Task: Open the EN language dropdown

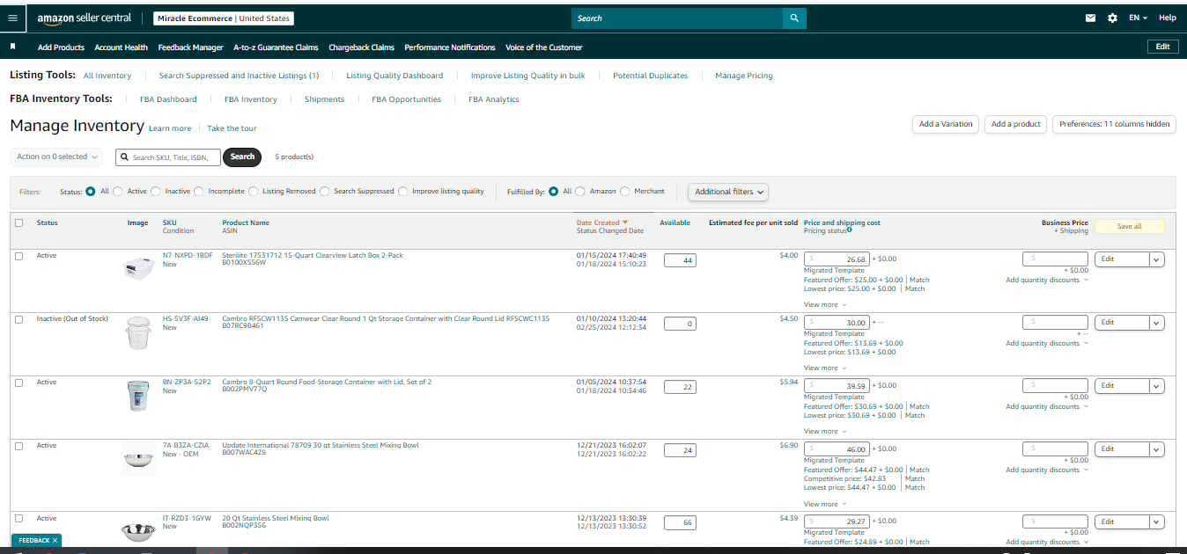Action: (x=1139, y=18)
